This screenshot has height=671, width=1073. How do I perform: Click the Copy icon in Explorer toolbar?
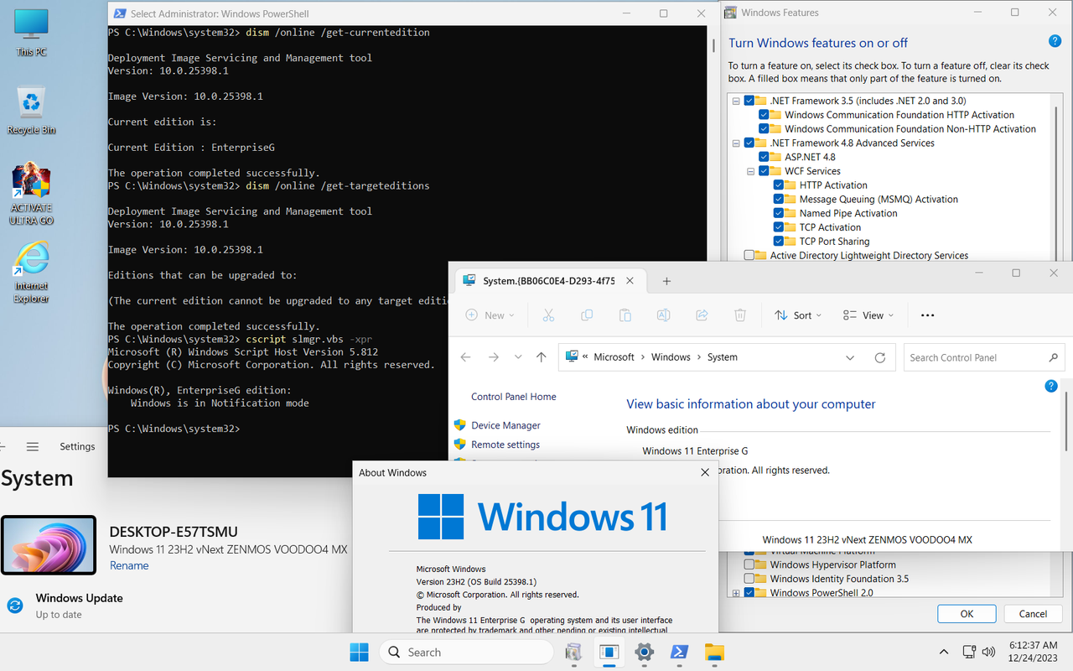[x=587, y=315]
